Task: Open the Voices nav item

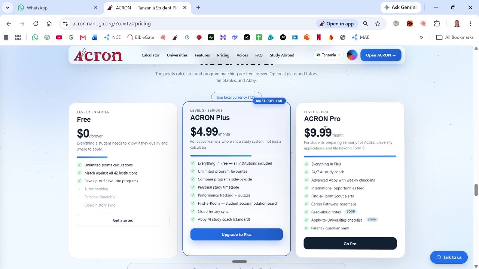Action: [242, 55]
